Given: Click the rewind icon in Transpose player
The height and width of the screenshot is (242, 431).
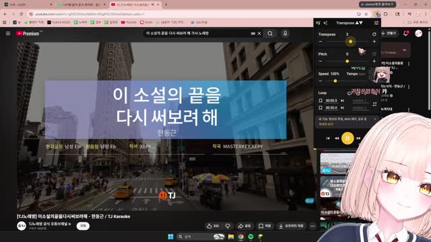Looking at the screenshot, I should pyautogui.click(x=337, y=138).
